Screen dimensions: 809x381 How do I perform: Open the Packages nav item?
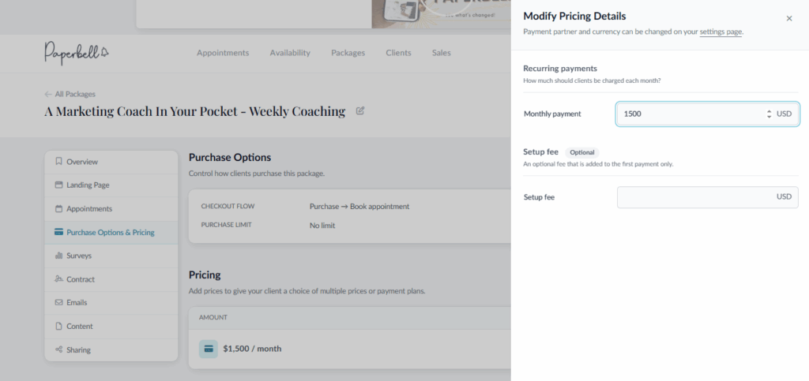click(348, 53)
